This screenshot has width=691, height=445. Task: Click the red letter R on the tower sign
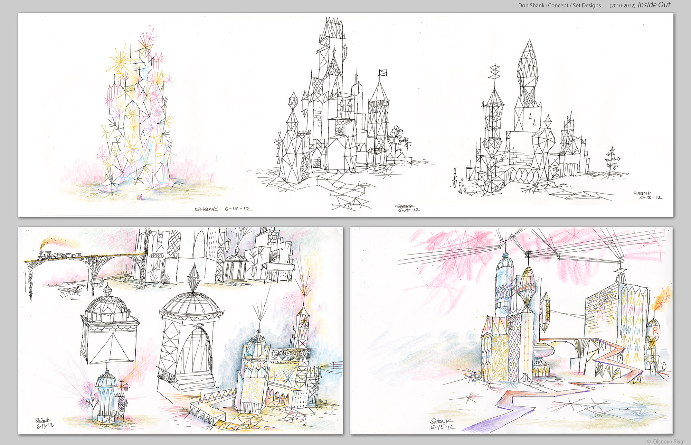(x=655, y=331)
